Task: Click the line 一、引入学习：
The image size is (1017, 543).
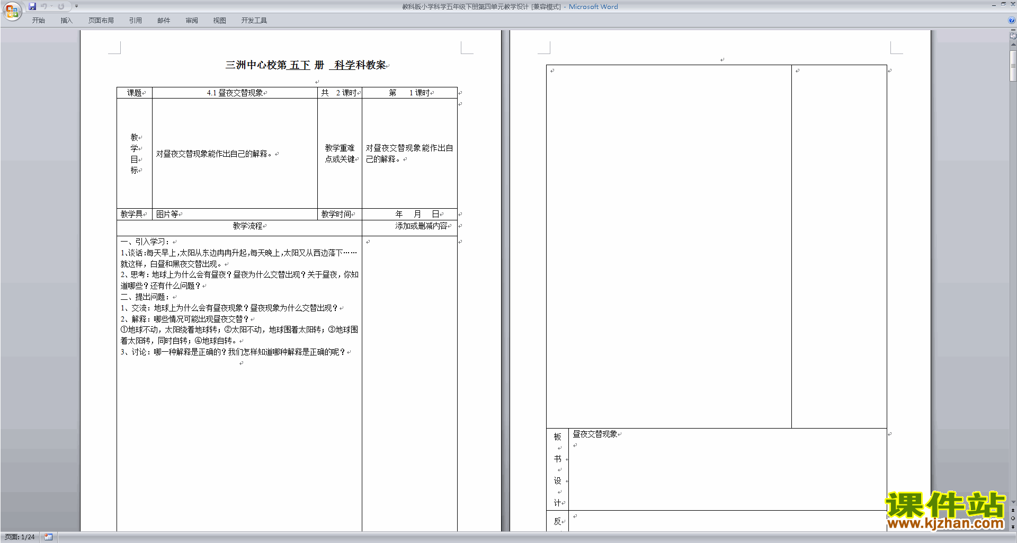Action: (x=145, y=242)
